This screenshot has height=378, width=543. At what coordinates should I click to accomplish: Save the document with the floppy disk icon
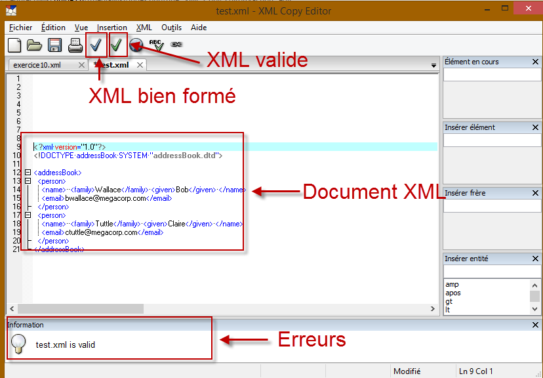pos(54,45)
